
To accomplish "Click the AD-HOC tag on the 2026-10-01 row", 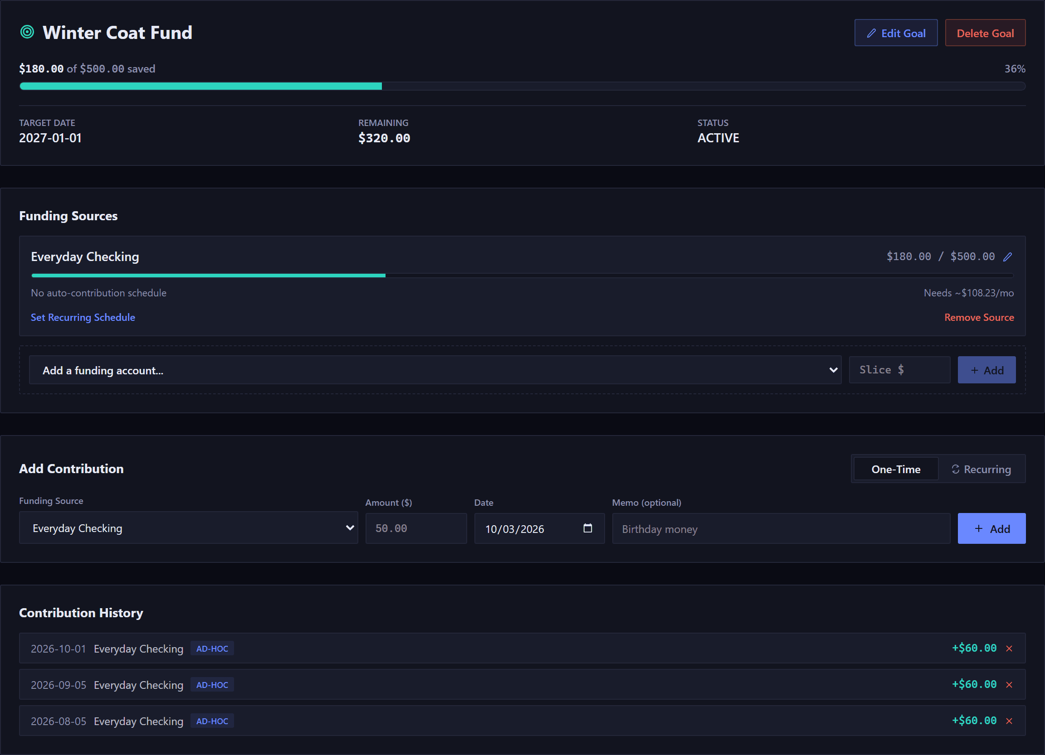I will (x=212, y=648).
